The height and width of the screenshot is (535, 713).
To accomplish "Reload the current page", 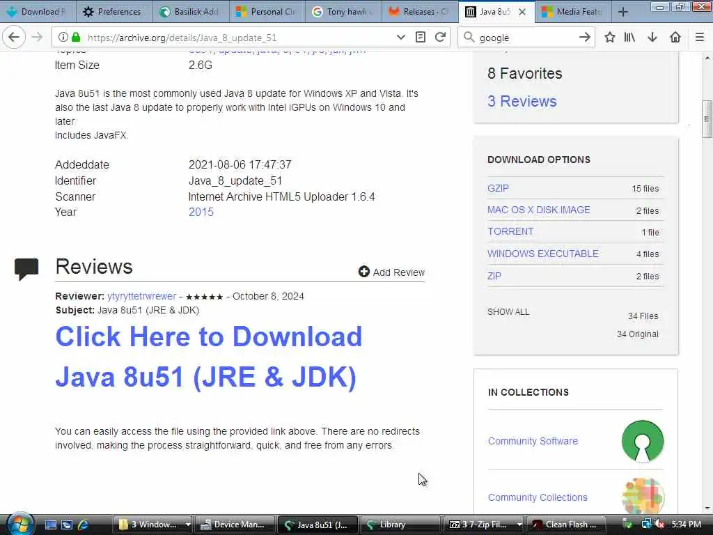I will tap(440, 38).
